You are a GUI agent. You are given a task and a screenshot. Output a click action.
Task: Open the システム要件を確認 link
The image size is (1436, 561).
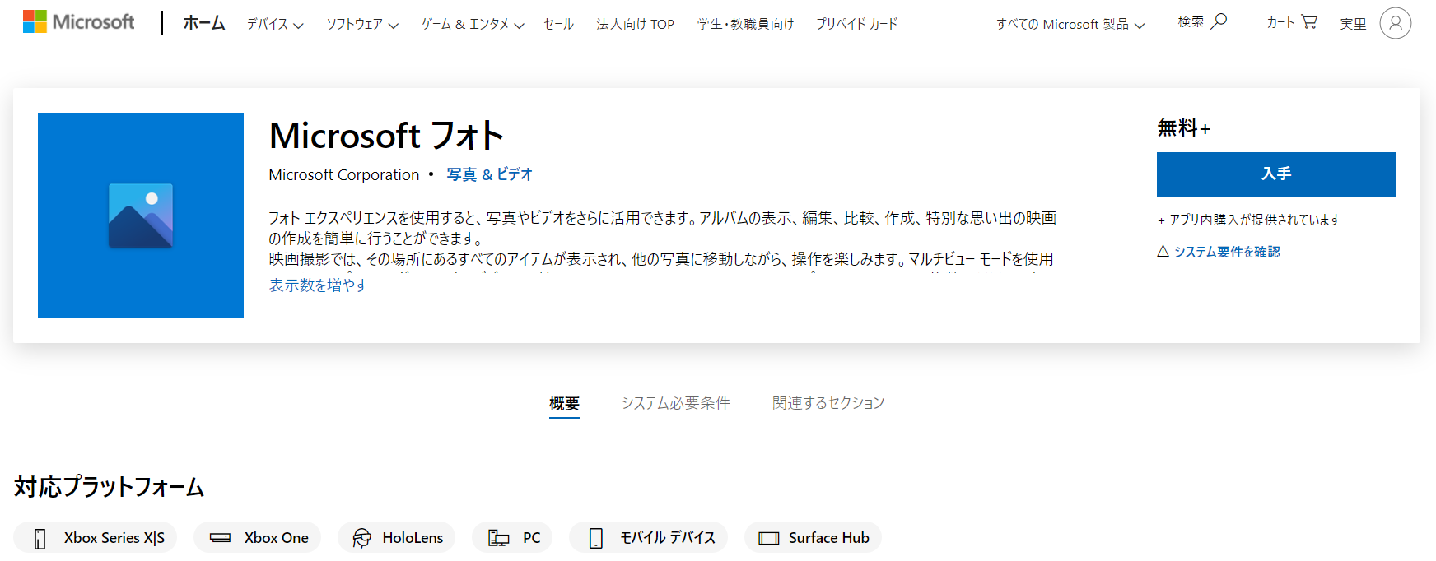click(x=1226, y=252)
